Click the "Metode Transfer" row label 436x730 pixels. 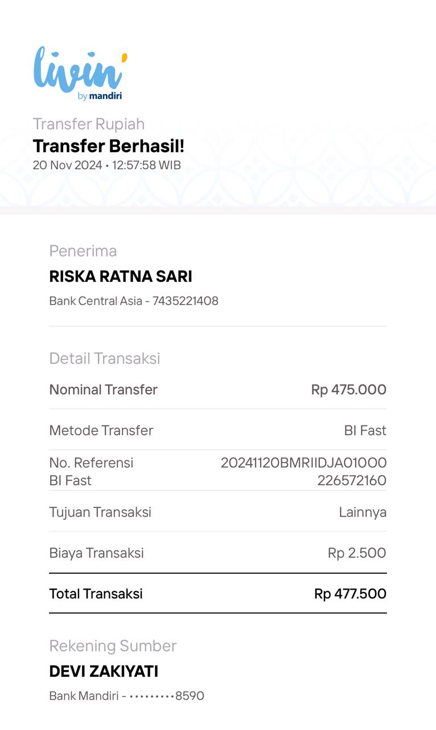click(x=101, y=431)
